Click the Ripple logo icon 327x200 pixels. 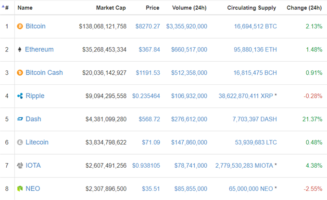(20, 96)
